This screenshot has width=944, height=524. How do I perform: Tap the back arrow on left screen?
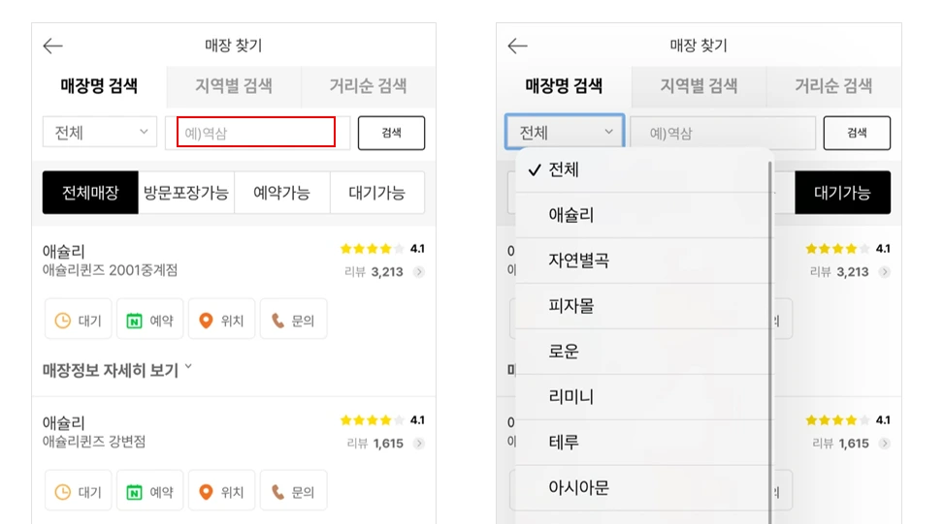(x=53, y=46)
